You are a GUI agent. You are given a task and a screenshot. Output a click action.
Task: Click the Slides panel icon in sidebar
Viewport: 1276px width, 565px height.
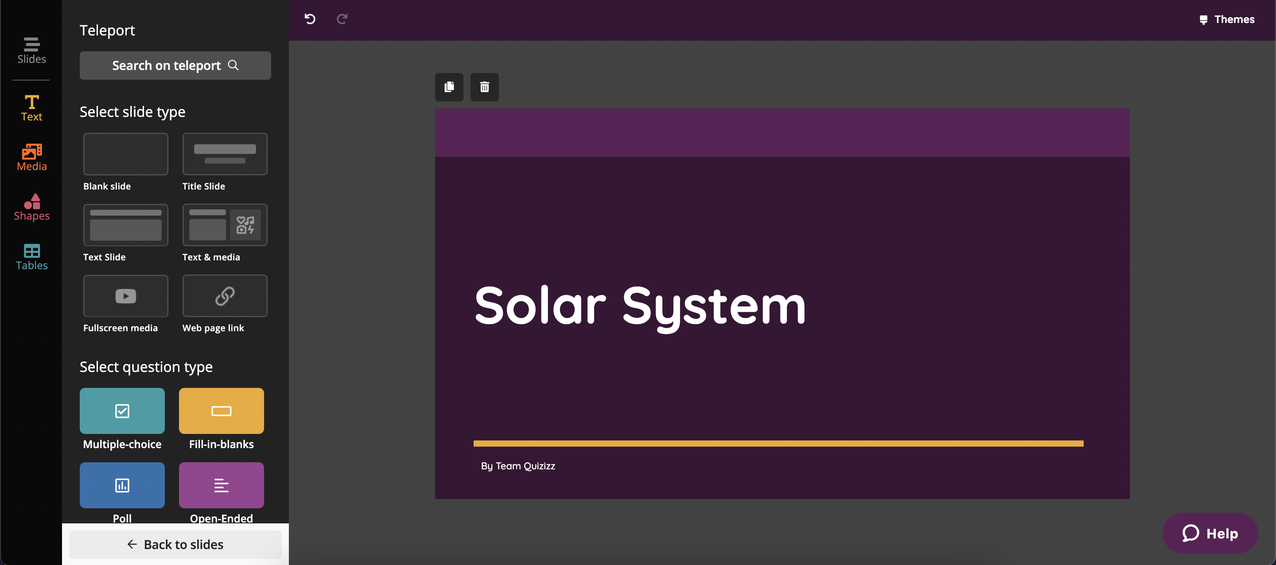pos(31,49)
